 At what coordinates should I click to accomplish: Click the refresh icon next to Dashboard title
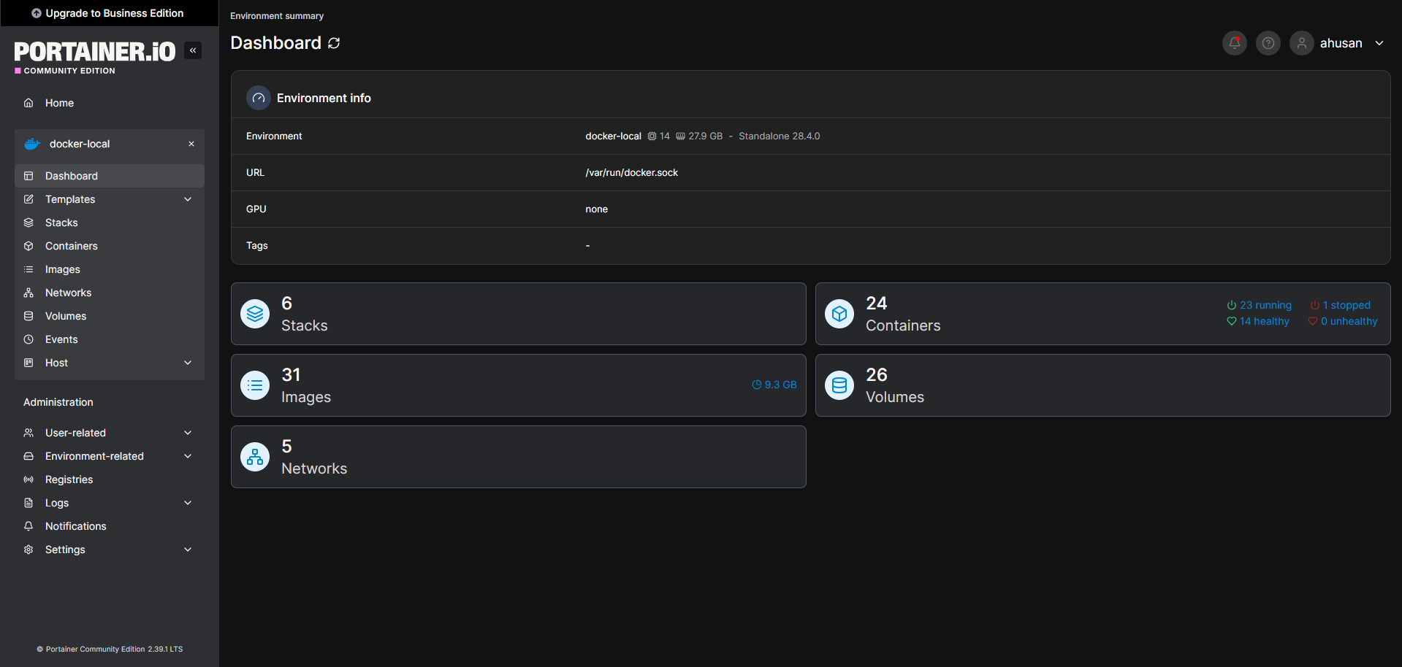pyautogui.click(x=334, y=44)
